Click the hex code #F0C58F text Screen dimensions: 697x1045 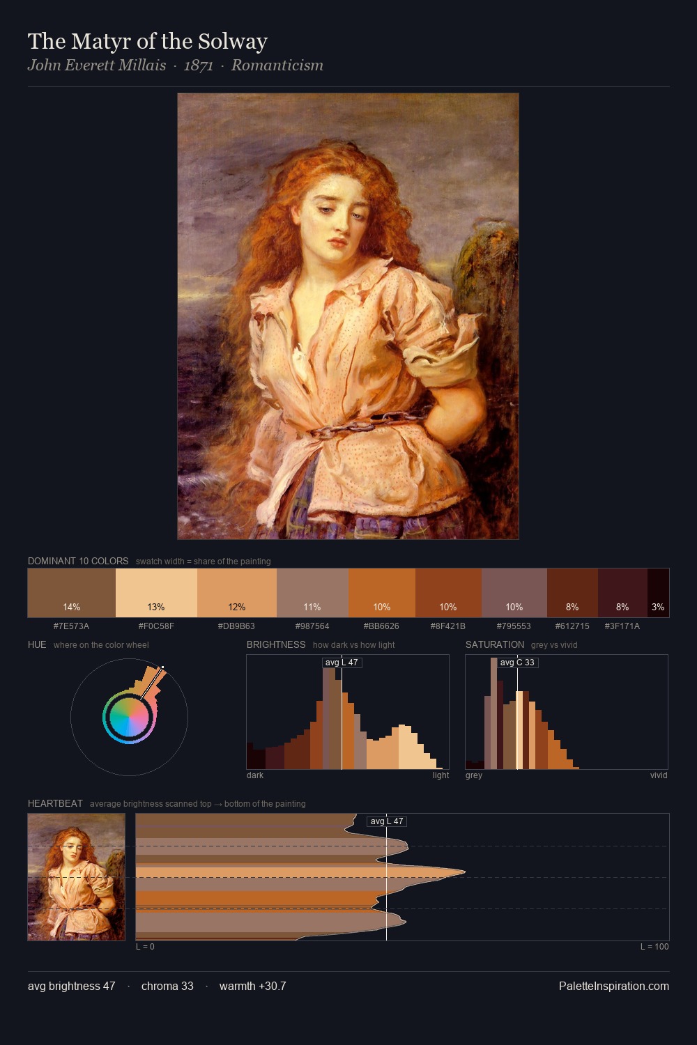pos(156,626)
